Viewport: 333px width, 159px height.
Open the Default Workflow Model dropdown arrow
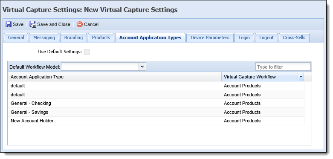[142, 67]
